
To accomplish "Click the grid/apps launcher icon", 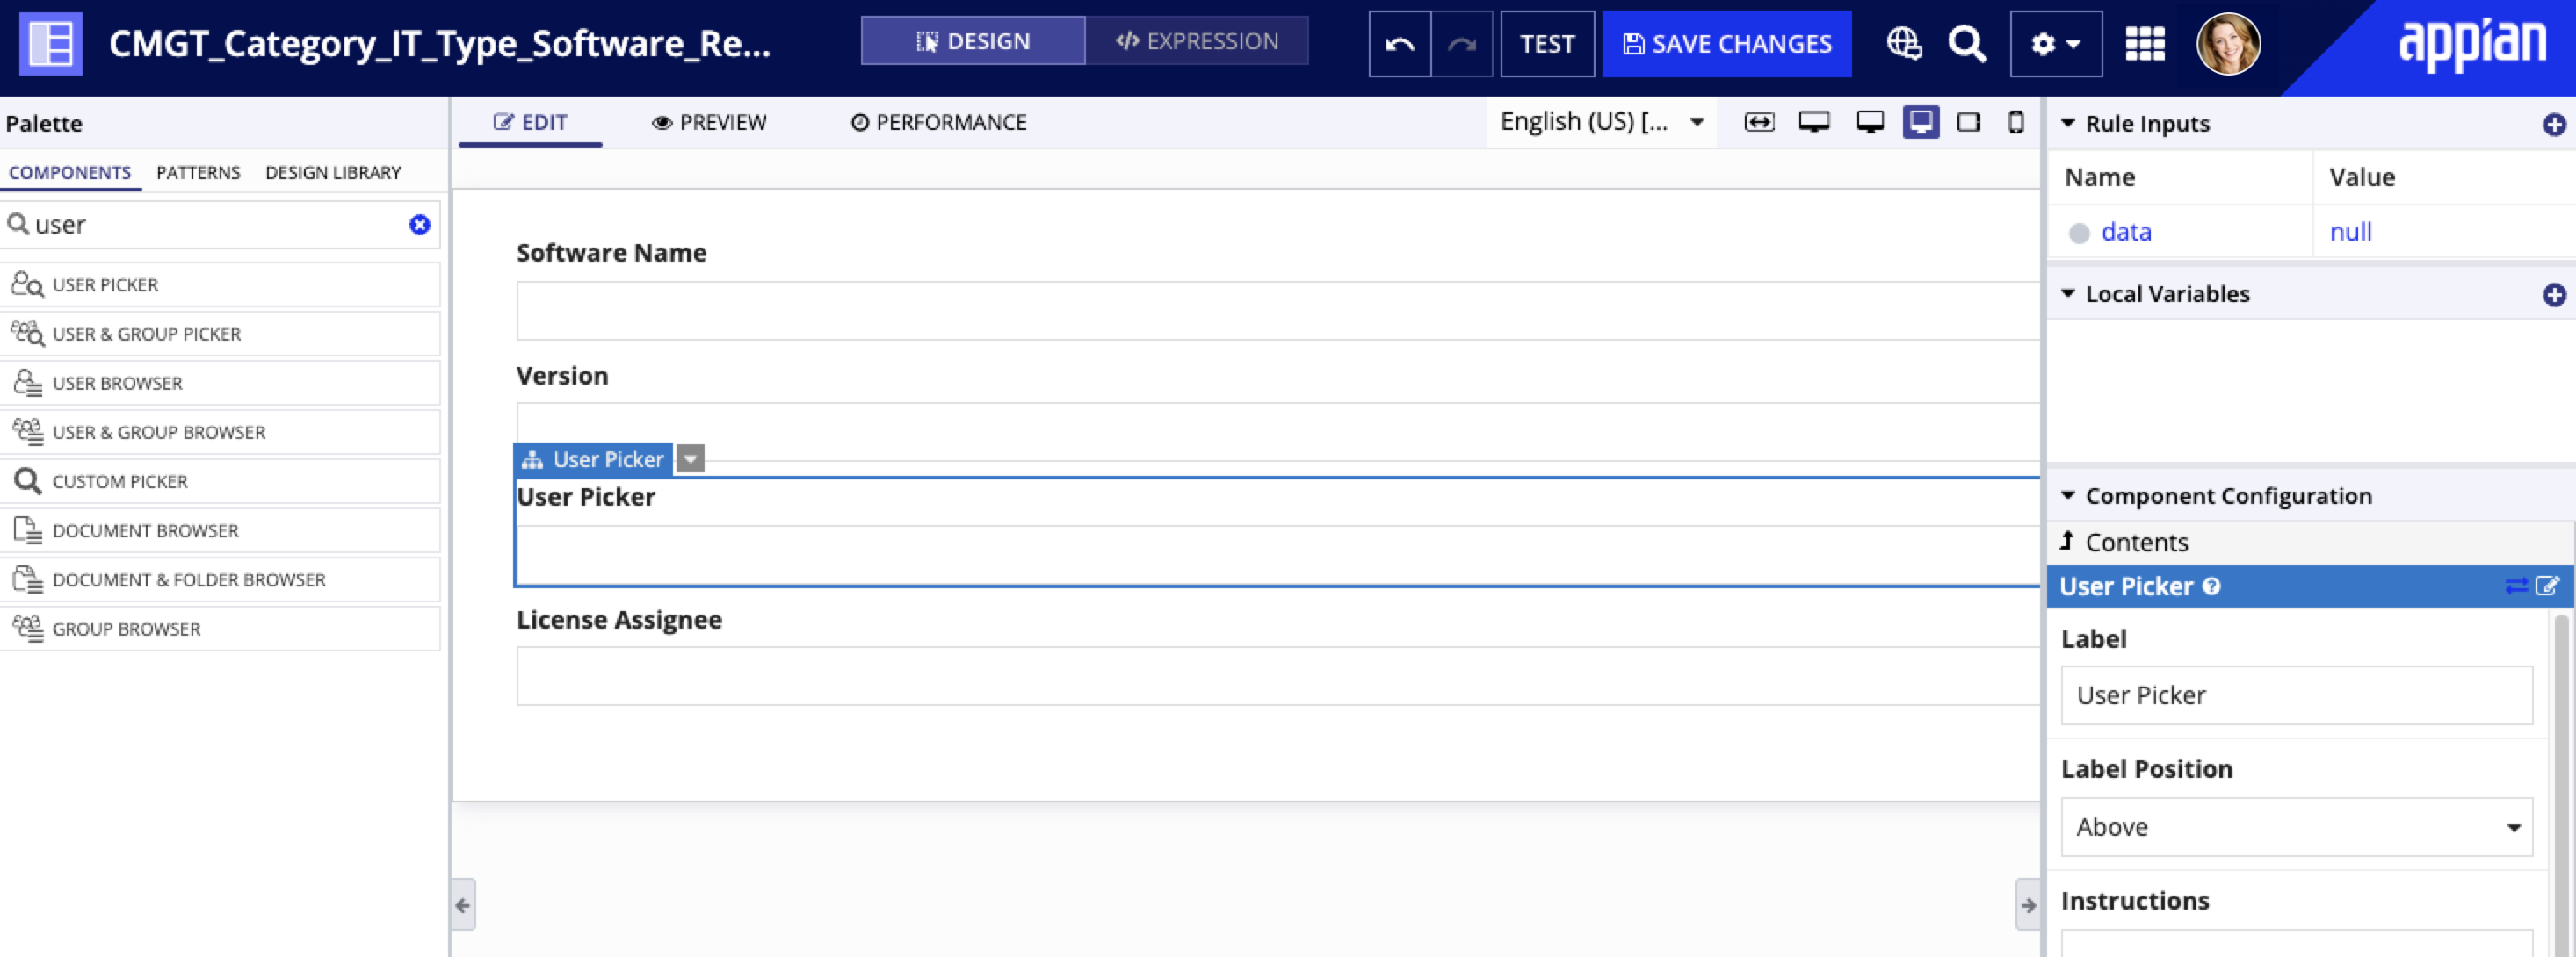I will click(x=2144, y=44).
